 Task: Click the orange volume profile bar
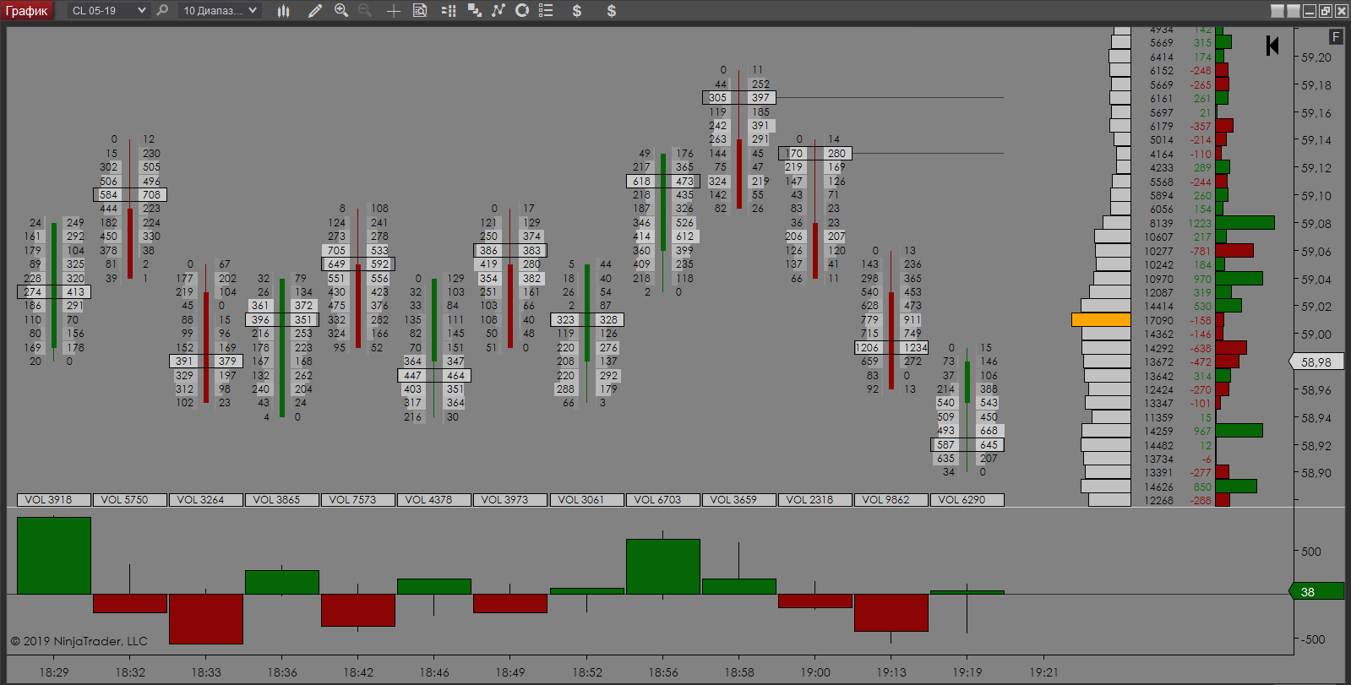pos(1101,320)
